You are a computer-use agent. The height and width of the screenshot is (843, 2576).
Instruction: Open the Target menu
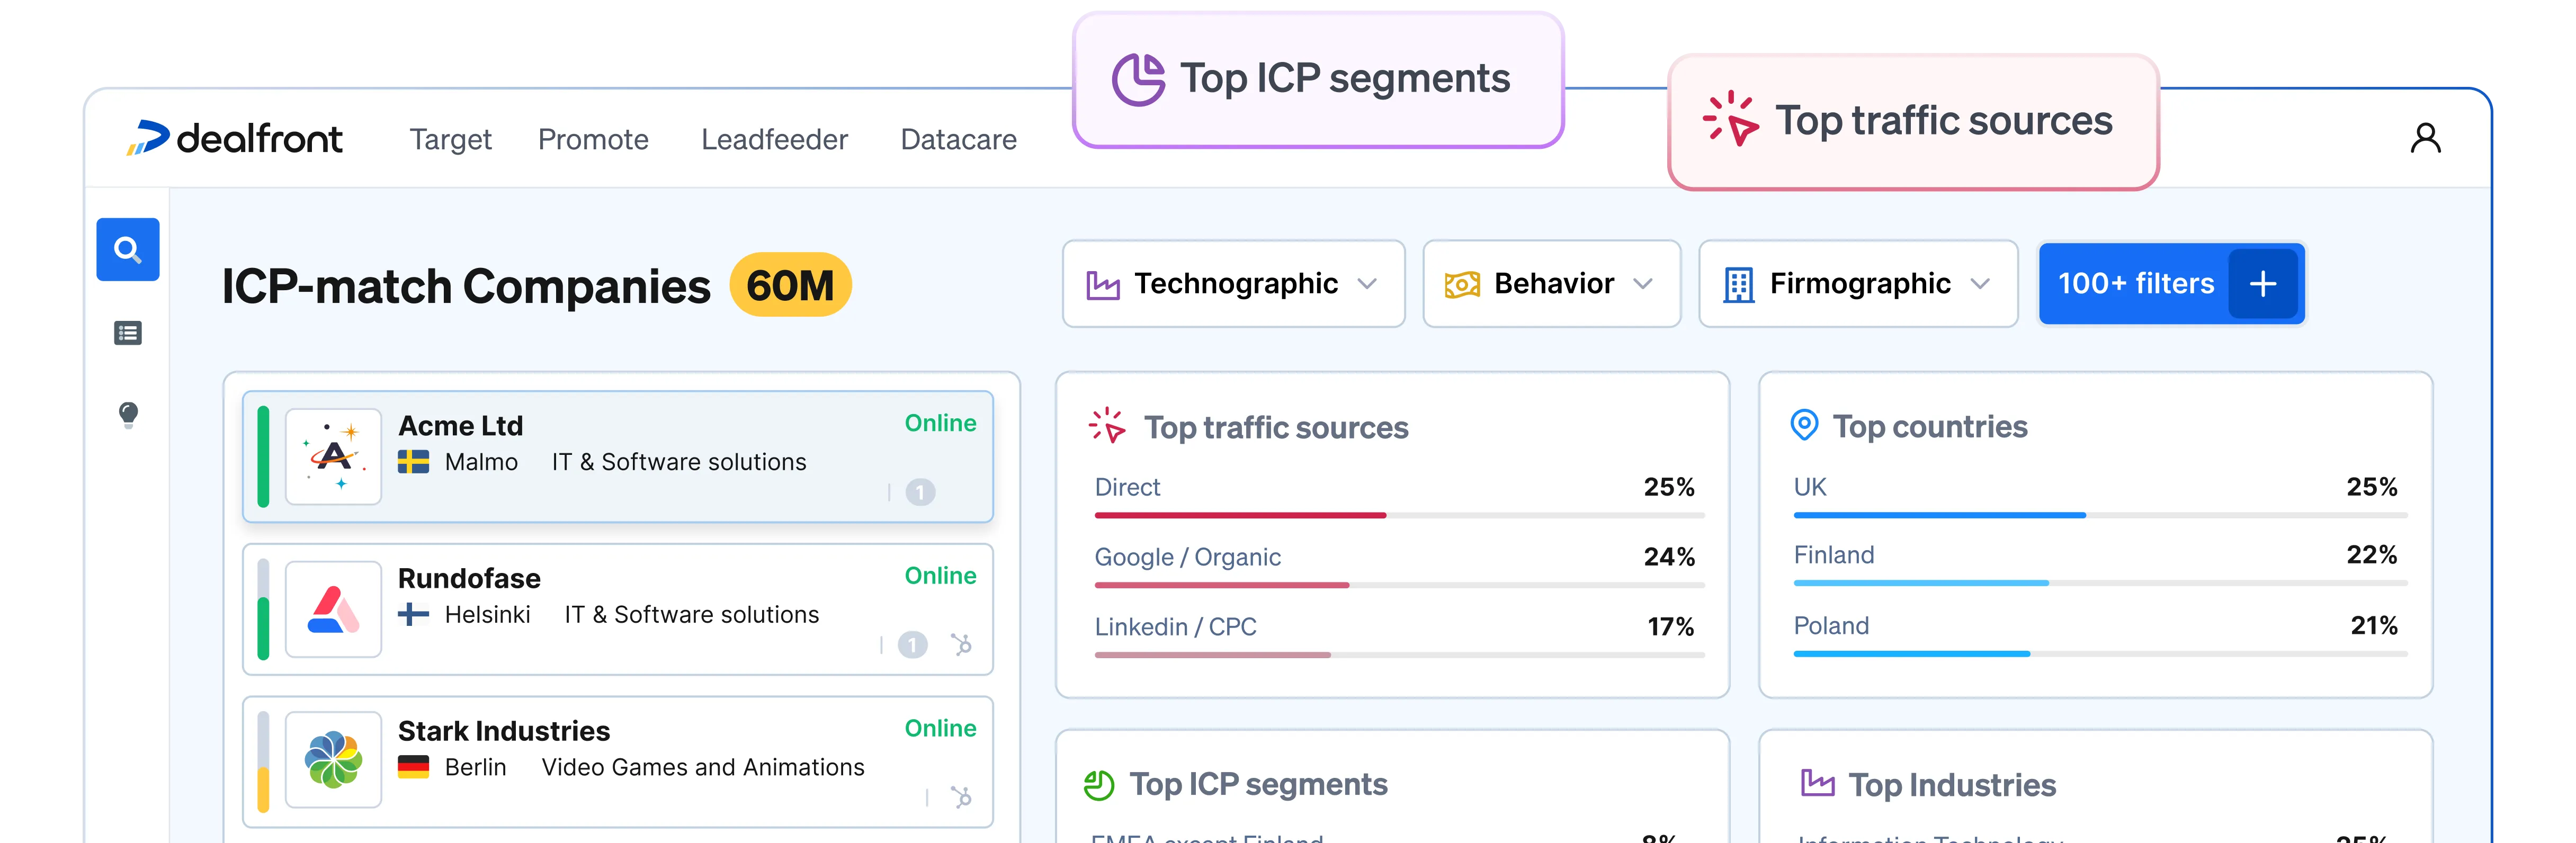(450, 139)
